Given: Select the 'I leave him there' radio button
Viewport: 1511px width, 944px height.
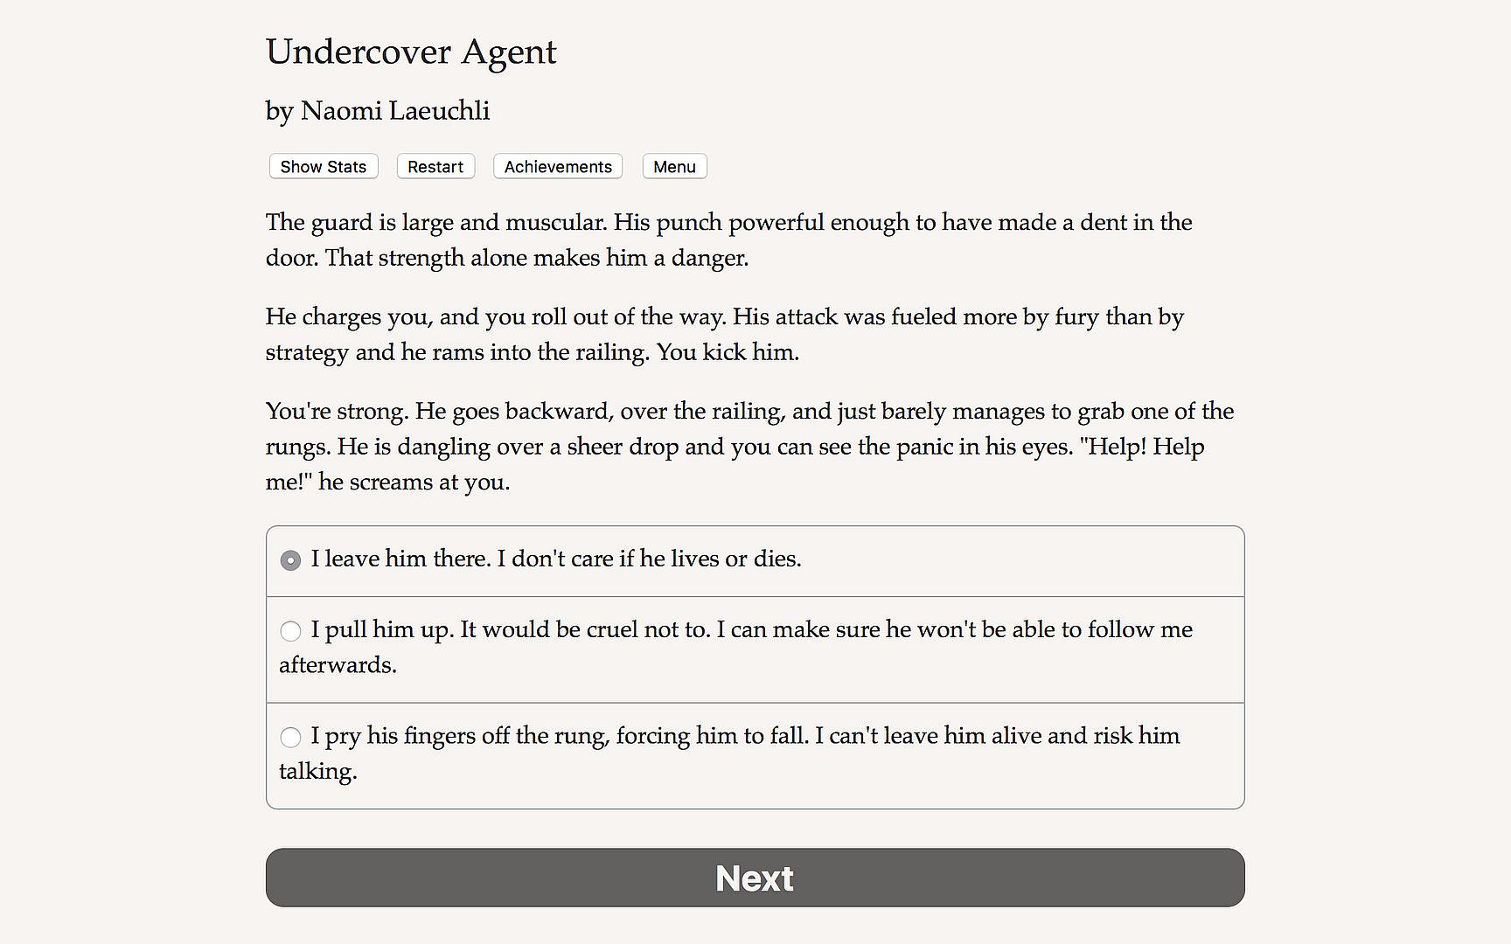Looking at the screenshot, I should pyautogui.click(x=290, y=560).
